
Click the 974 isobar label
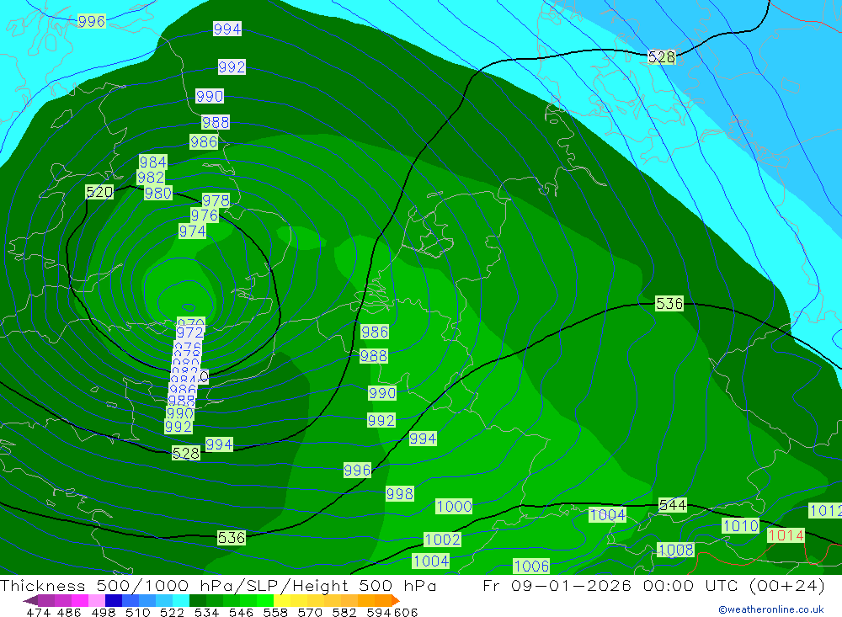tap(192, 231)
